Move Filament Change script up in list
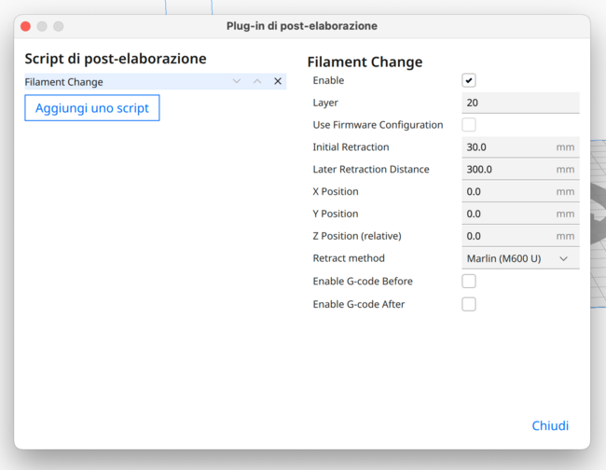 tap(257, 82)
